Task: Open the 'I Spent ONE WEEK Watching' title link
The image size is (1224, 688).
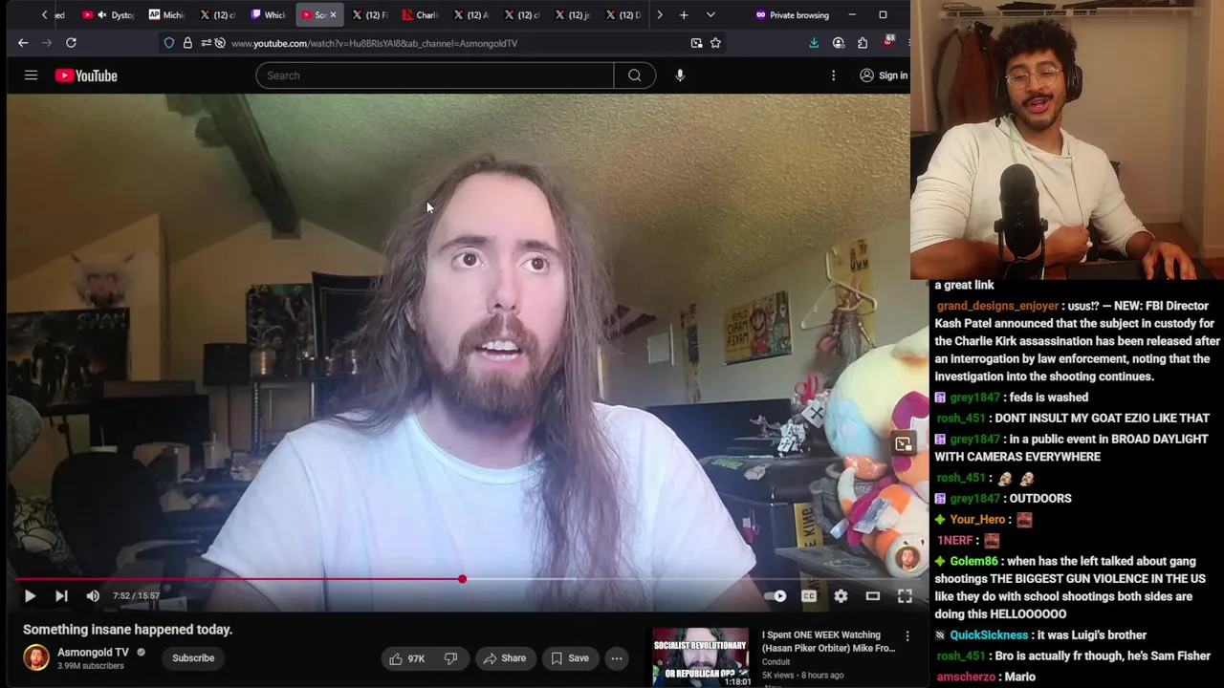Action: click(x=829, y=641)
